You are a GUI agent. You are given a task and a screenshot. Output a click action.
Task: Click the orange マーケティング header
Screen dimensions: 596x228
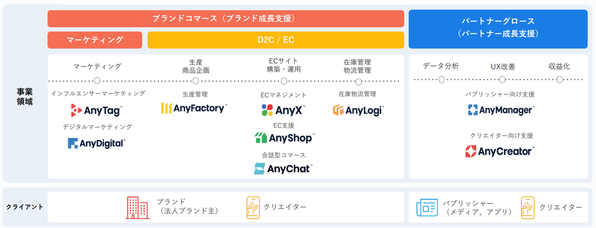[95, 40]
